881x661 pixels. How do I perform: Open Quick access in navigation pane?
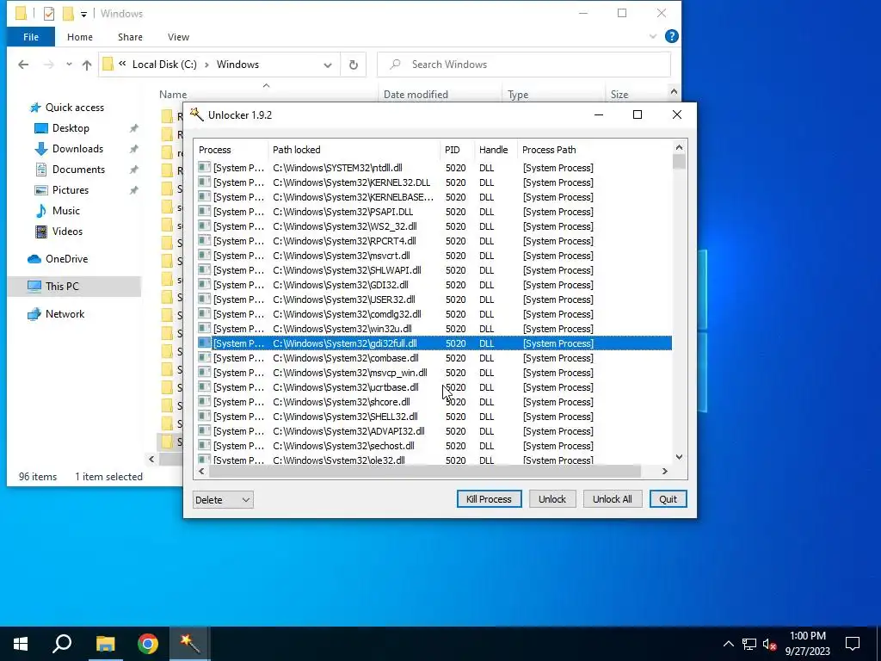74,108
